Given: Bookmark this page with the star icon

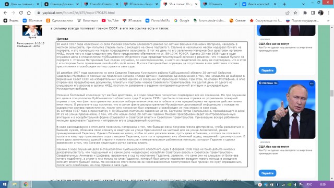Looking at the screenshot, I should point(295,13).
